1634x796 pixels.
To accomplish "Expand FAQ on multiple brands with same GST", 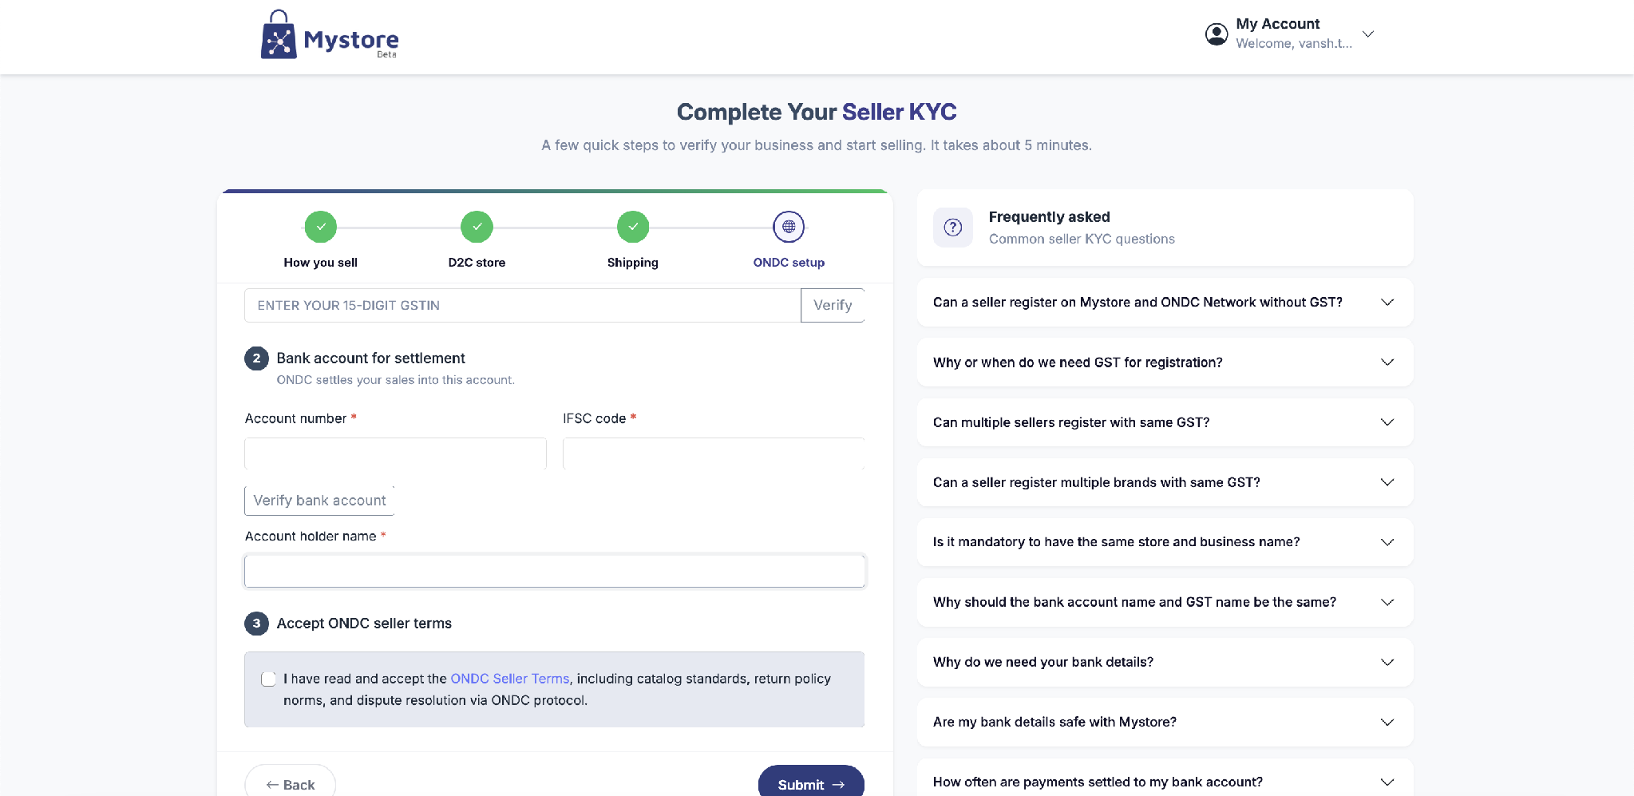I will [1165, 482].
